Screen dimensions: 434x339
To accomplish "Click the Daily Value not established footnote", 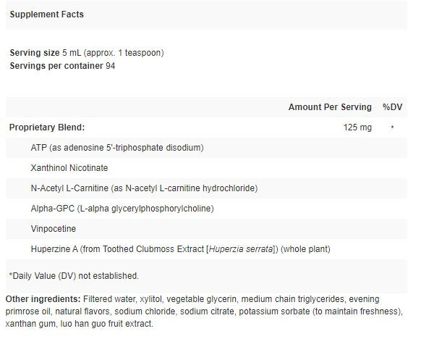I will click(x=73, y=276).
